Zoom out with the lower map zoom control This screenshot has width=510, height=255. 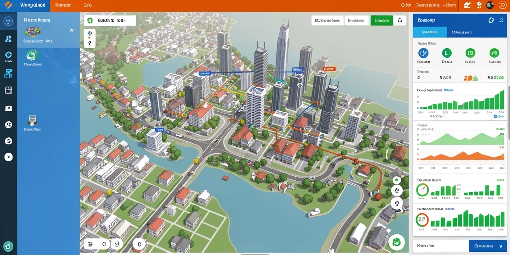coord(90,43)
